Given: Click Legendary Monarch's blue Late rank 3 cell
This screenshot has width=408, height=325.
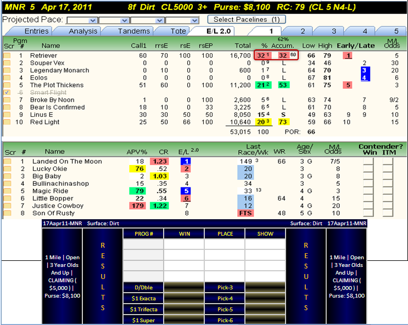Looking at the screenshot, I should point(365,70).
